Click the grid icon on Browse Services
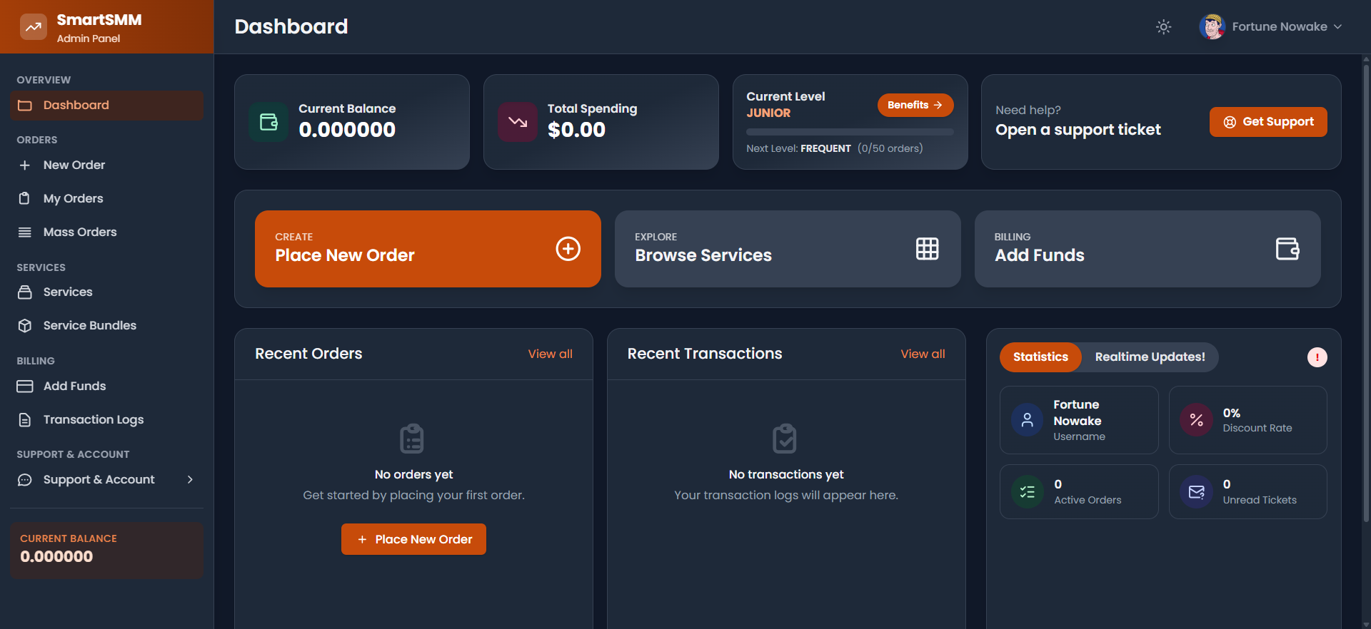The height and width of the screenshot is (629, 1371). 927,249
